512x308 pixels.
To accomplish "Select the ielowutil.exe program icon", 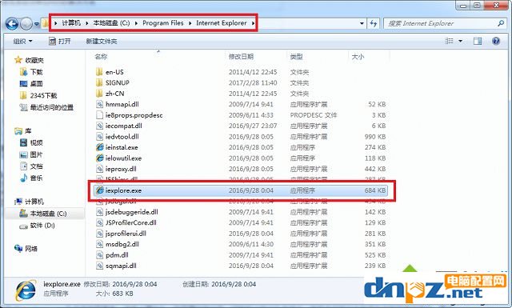I will [99, 158].
